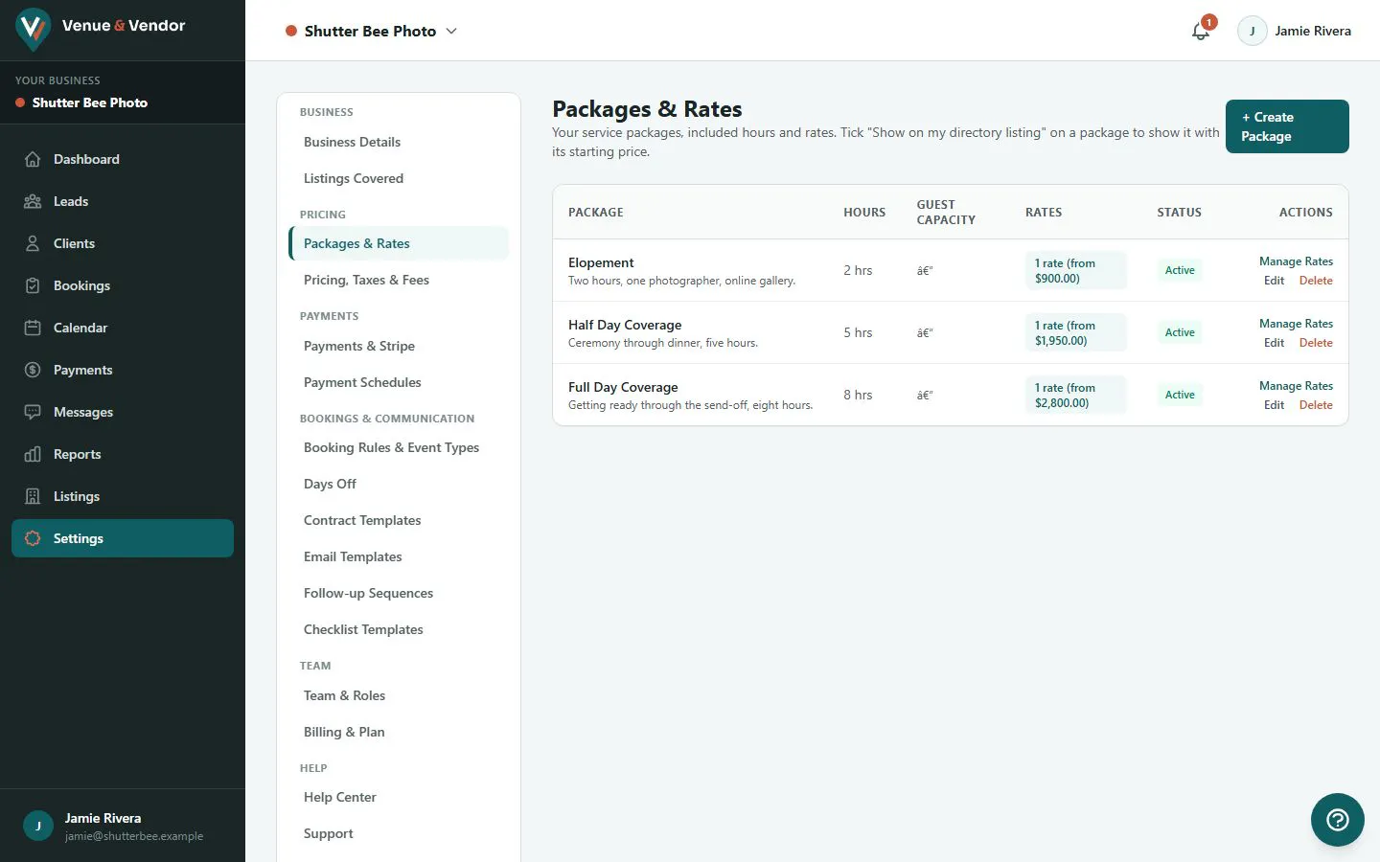Open the help question mark bubble
The width and height of the screenshot is (1380, 862).
click(1337, 820)
